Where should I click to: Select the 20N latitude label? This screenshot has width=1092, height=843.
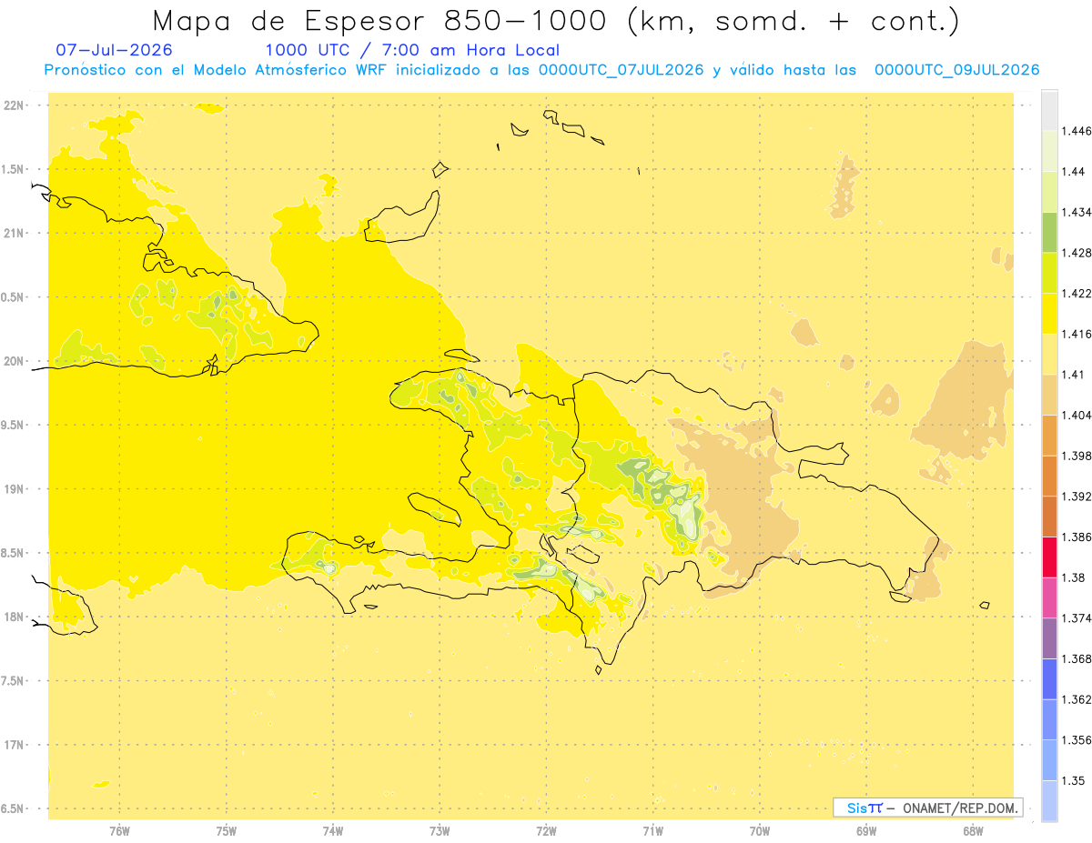15,361
